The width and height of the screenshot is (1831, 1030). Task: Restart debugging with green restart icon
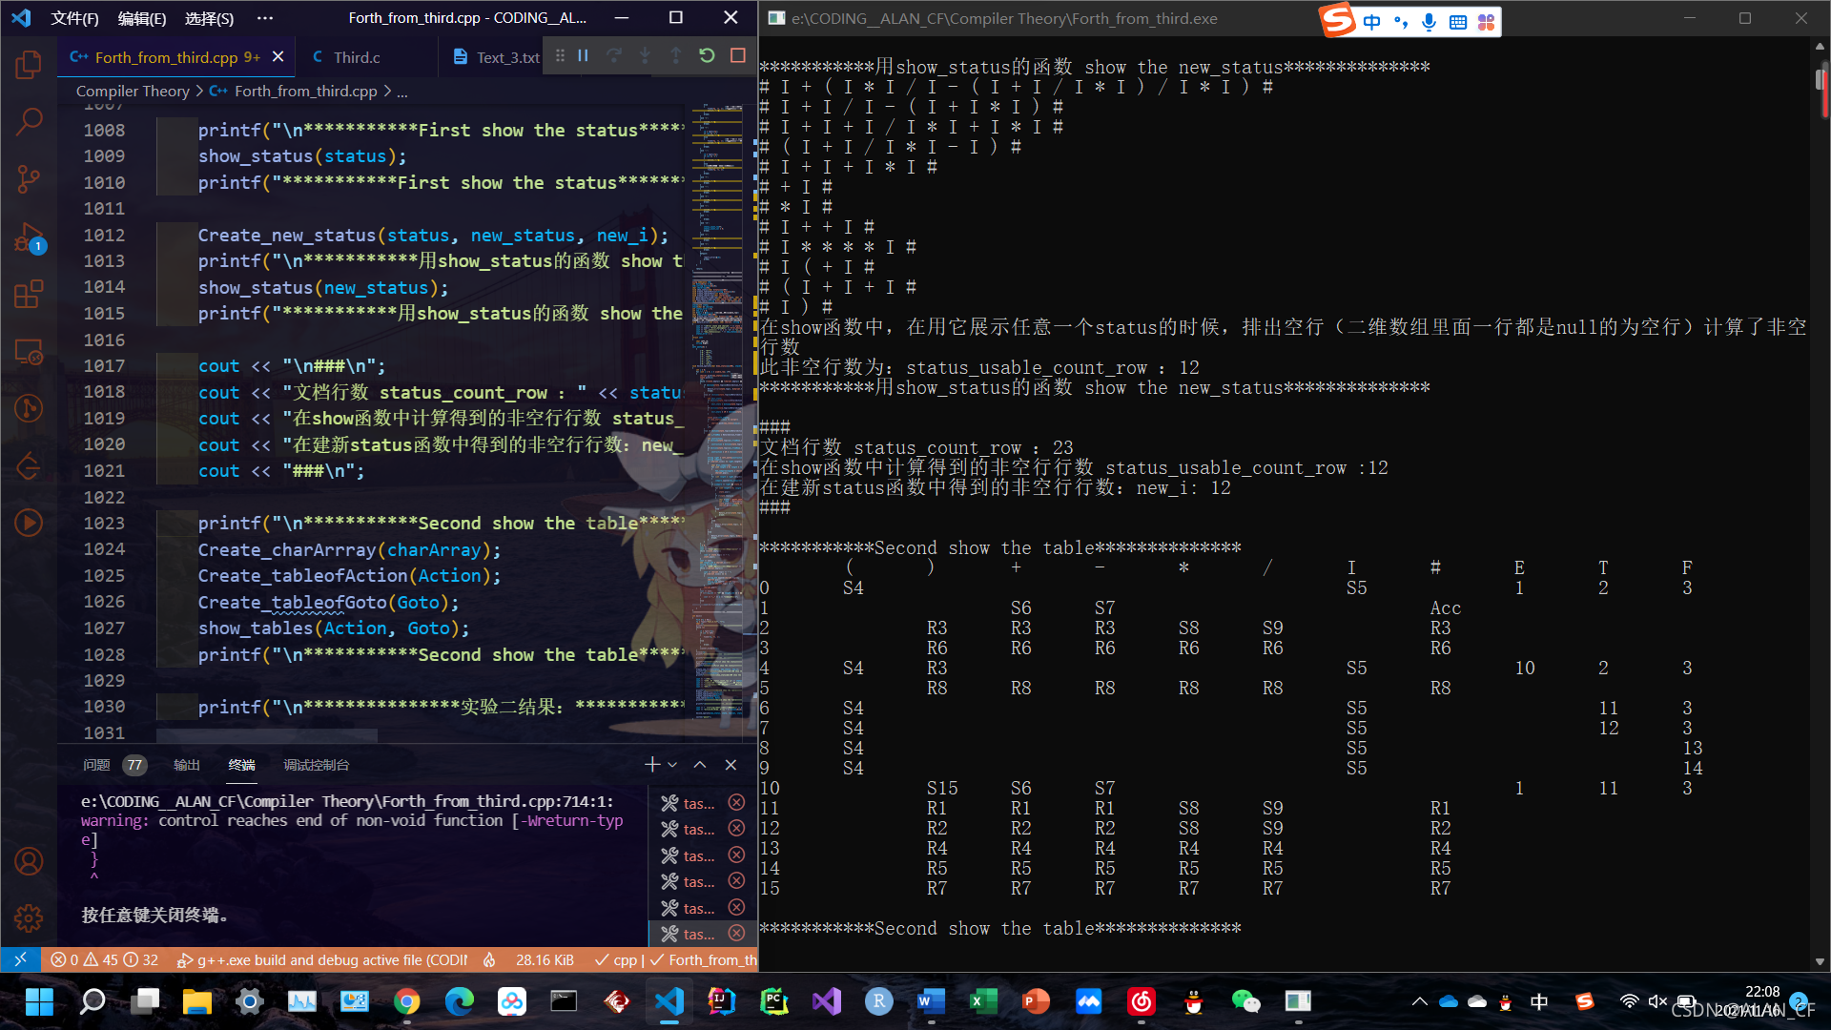707,56
